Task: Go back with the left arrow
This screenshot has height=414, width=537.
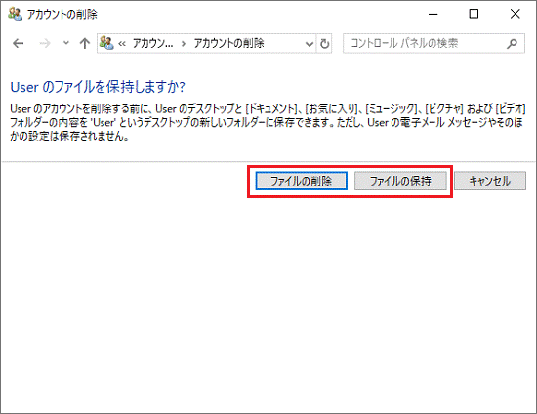Action: point(19,44)
